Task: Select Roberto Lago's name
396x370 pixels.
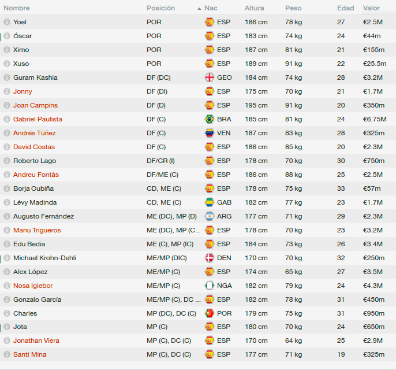Action: 35,161
